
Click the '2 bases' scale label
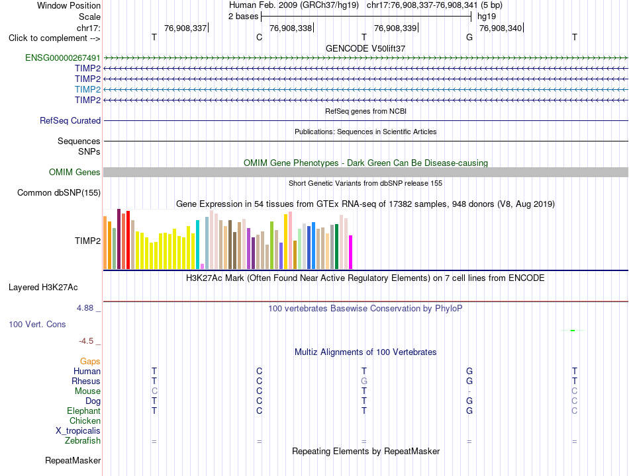[244, 17]
